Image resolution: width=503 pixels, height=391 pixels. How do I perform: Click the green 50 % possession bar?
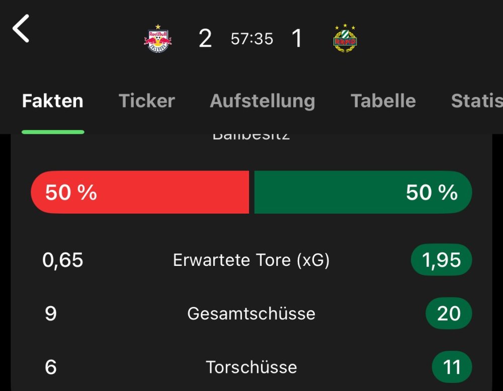(x=363, y=192)
